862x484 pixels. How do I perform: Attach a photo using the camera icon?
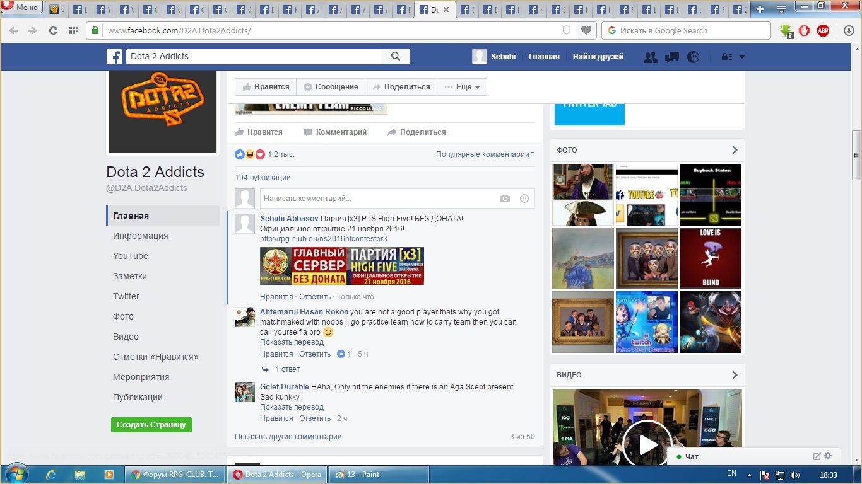(505, 199)
